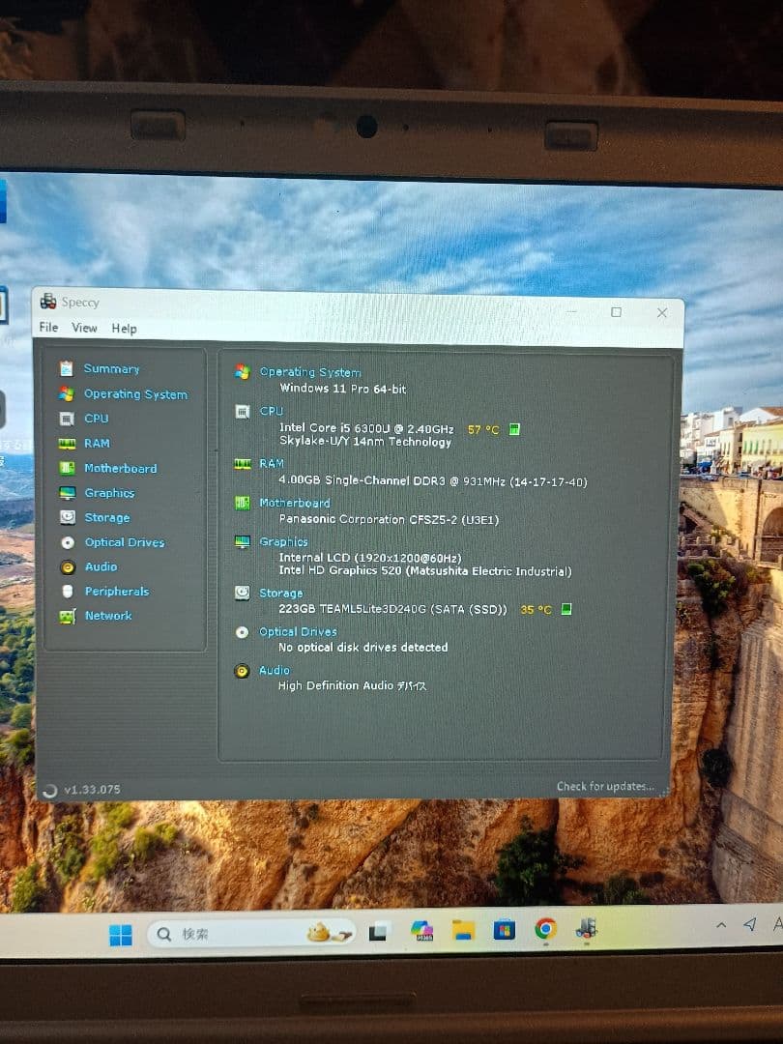Open Peripherals in the sidebar

pyautogui.click(x=116, y=592)
